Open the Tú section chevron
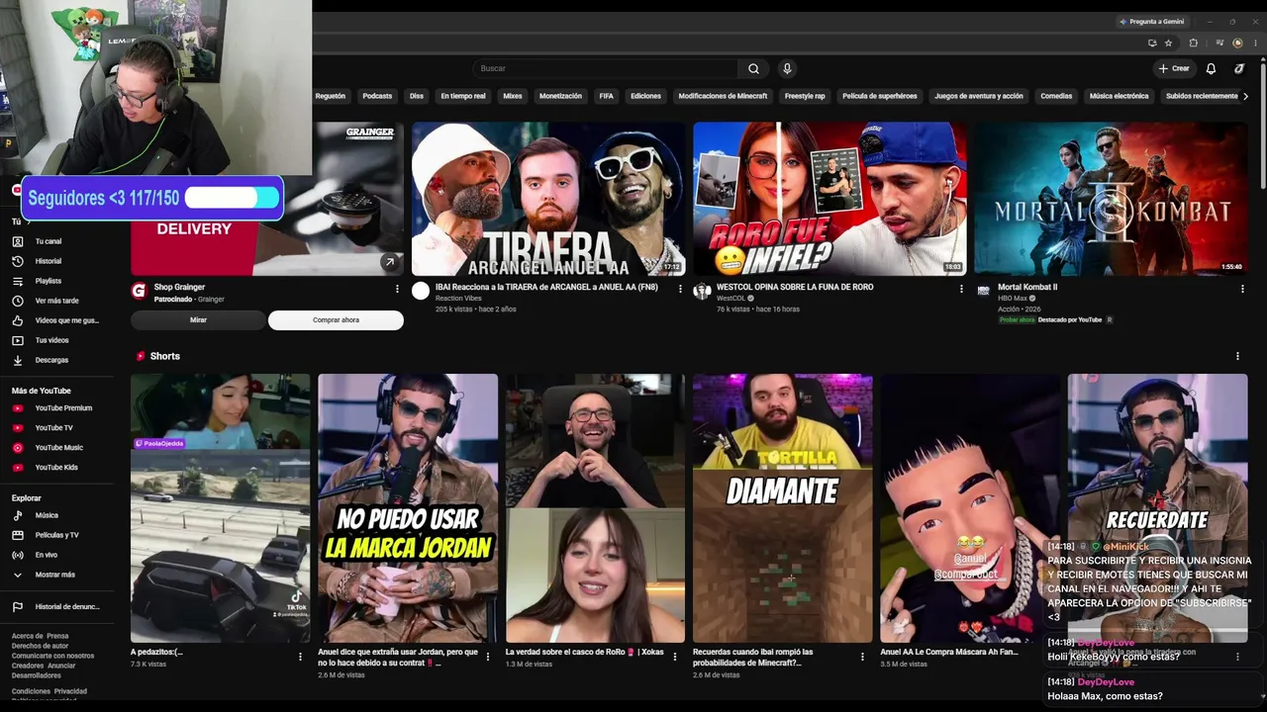The image size is (1267, 712). click(x=28, y=222)
